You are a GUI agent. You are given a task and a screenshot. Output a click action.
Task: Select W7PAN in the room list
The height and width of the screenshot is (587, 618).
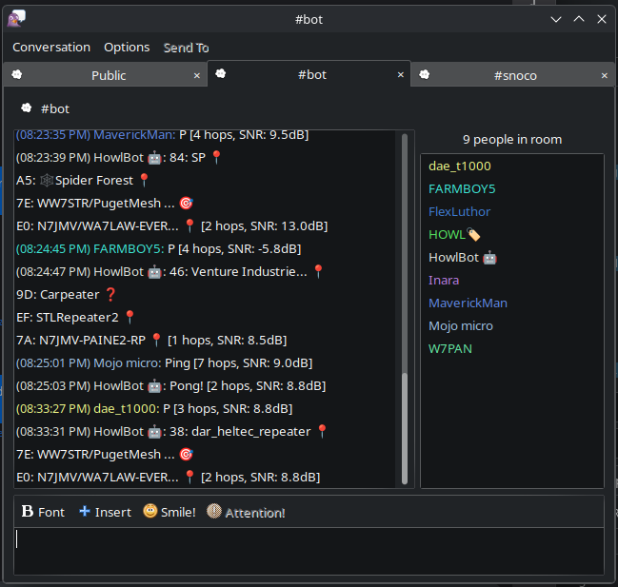(x=449, y=349)
